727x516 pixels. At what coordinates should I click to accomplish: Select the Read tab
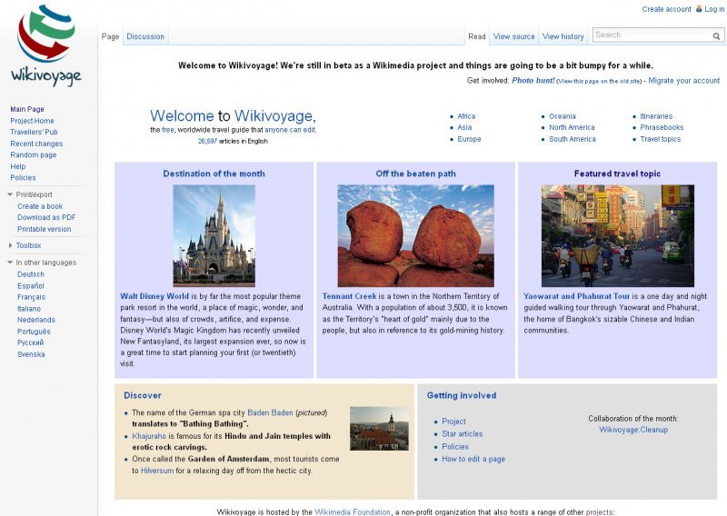click(x=476, y=36)
